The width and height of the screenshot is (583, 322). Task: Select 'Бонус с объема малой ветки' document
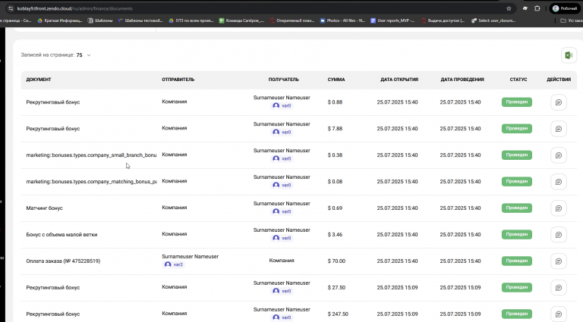(61, 235)
